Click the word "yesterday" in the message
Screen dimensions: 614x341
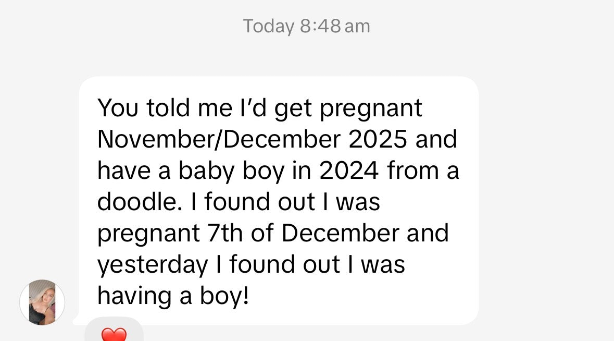coord(152,265)
